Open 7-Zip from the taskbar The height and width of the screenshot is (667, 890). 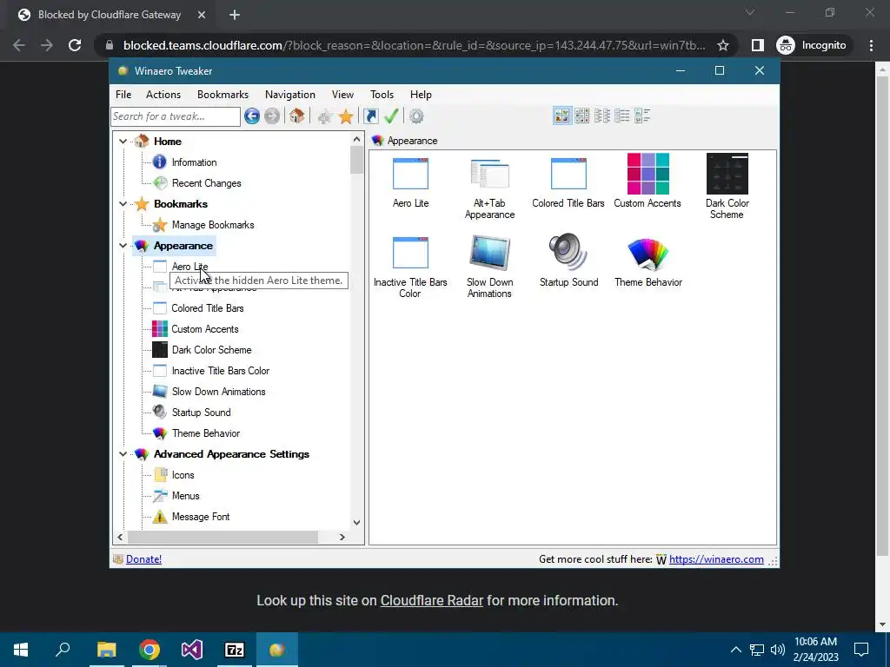click(235, 650)
